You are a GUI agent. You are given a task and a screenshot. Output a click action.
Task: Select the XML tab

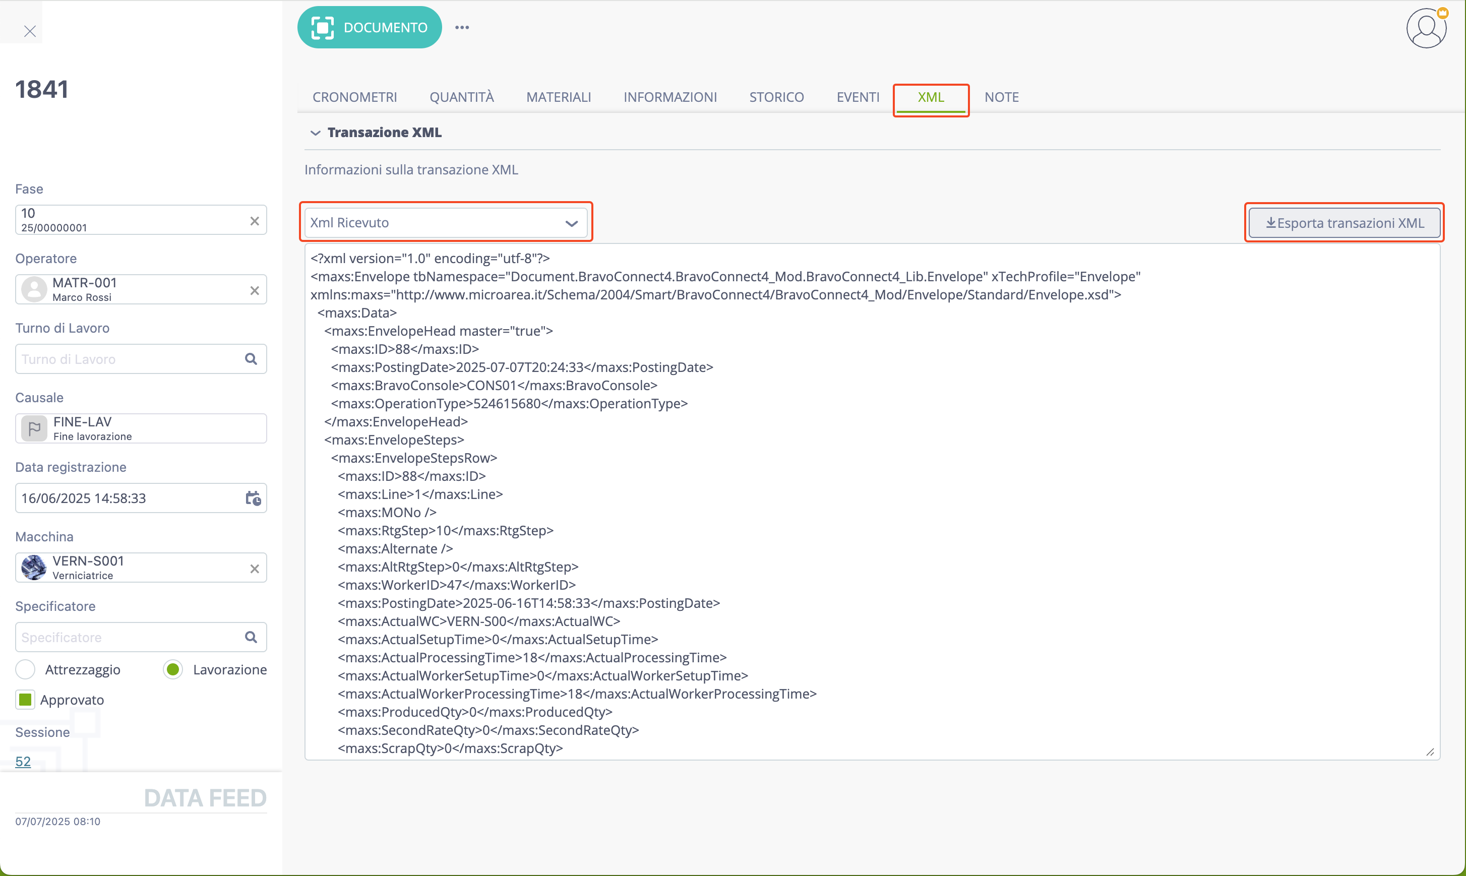(931, 97)
